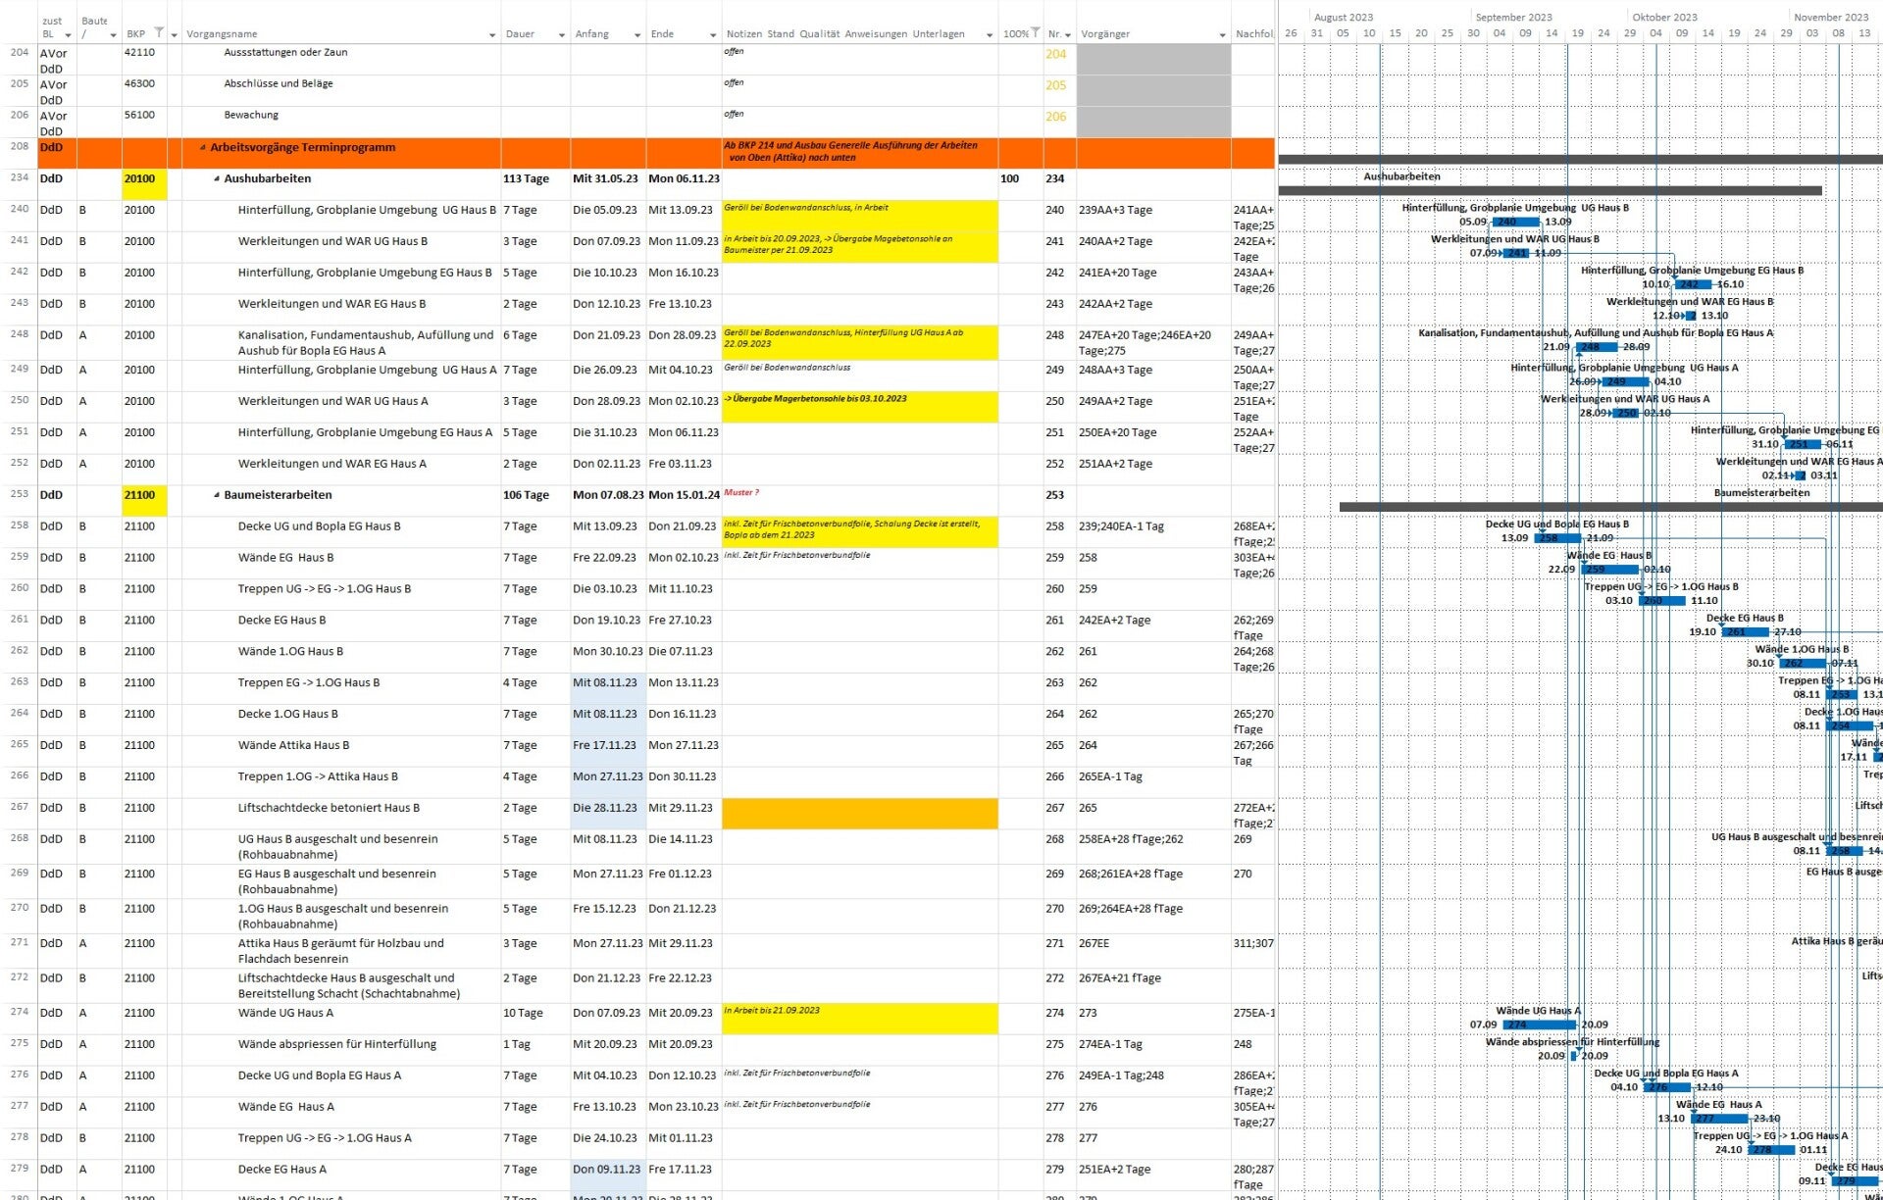Screen dimensions: 1883x1200
Task: Select Gantt bar 240 for Hinterfüllung Haus B
Action: [x=1516, y=223]
